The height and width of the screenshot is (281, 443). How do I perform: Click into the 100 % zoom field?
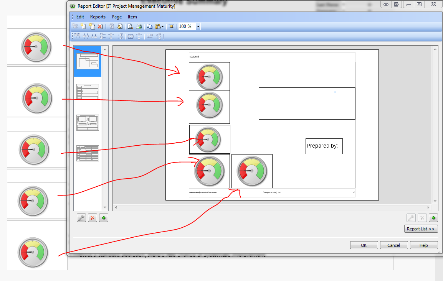(x=187, y=26)
